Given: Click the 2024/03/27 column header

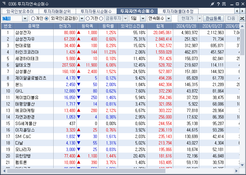Looking at the screenshot, I should [x=212, y=26].
